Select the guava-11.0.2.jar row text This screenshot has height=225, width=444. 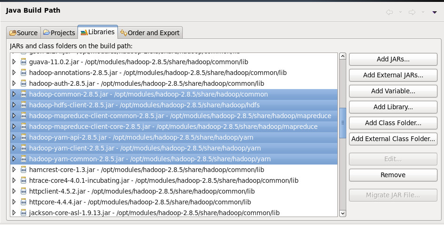coord(139,62)
